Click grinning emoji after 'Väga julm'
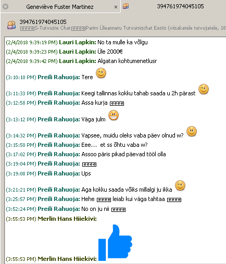Image resolution: width=226 pixels, height=264 pixels. click(114, 115)
